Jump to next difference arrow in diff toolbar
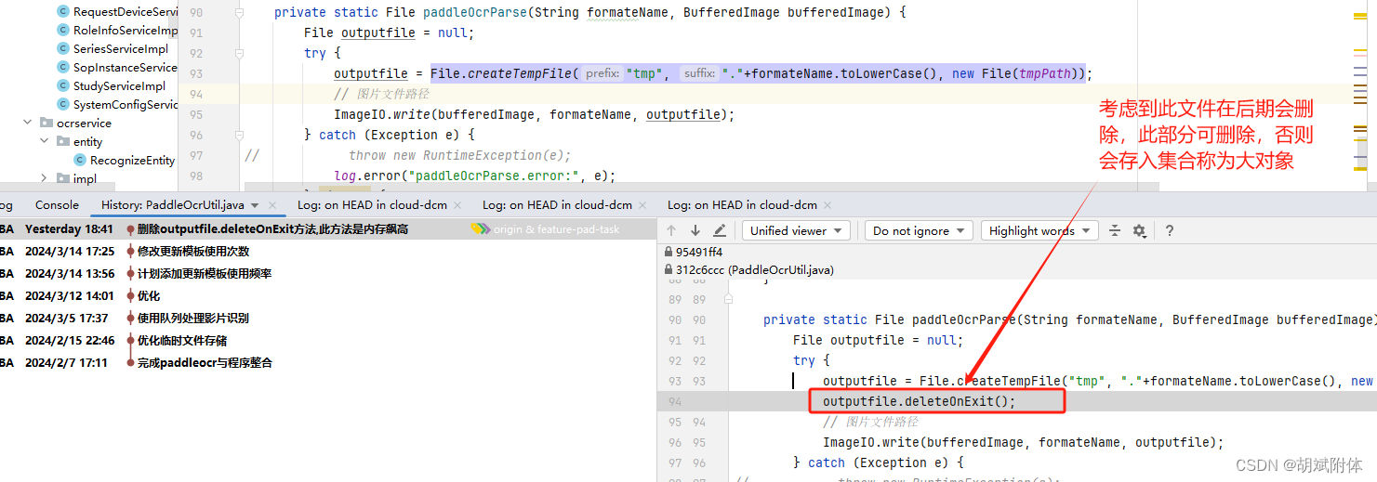1377x482 pixels. (695, 230)
